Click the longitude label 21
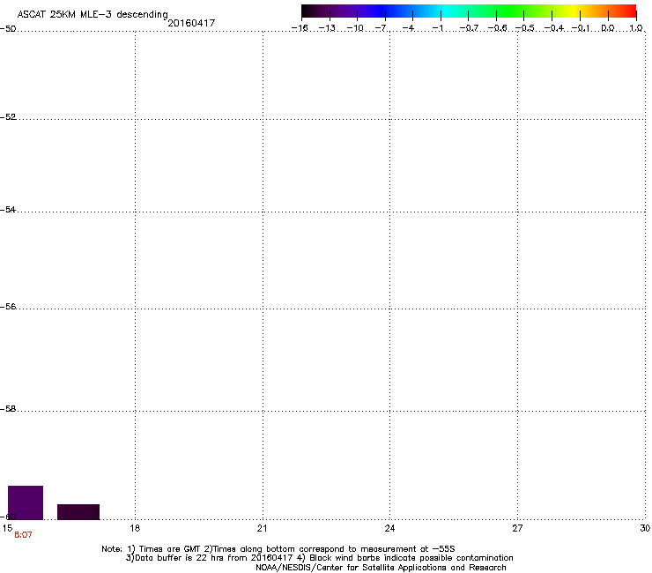Image resolution: width=652 pixels, height=573 pixels. pos(262,528)
